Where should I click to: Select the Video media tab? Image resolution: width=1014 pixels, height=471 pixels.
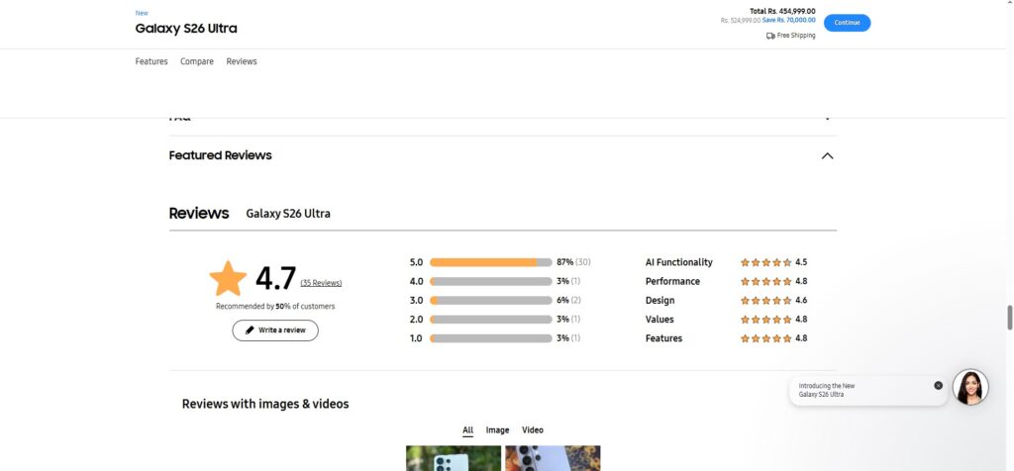pos(532,430)
